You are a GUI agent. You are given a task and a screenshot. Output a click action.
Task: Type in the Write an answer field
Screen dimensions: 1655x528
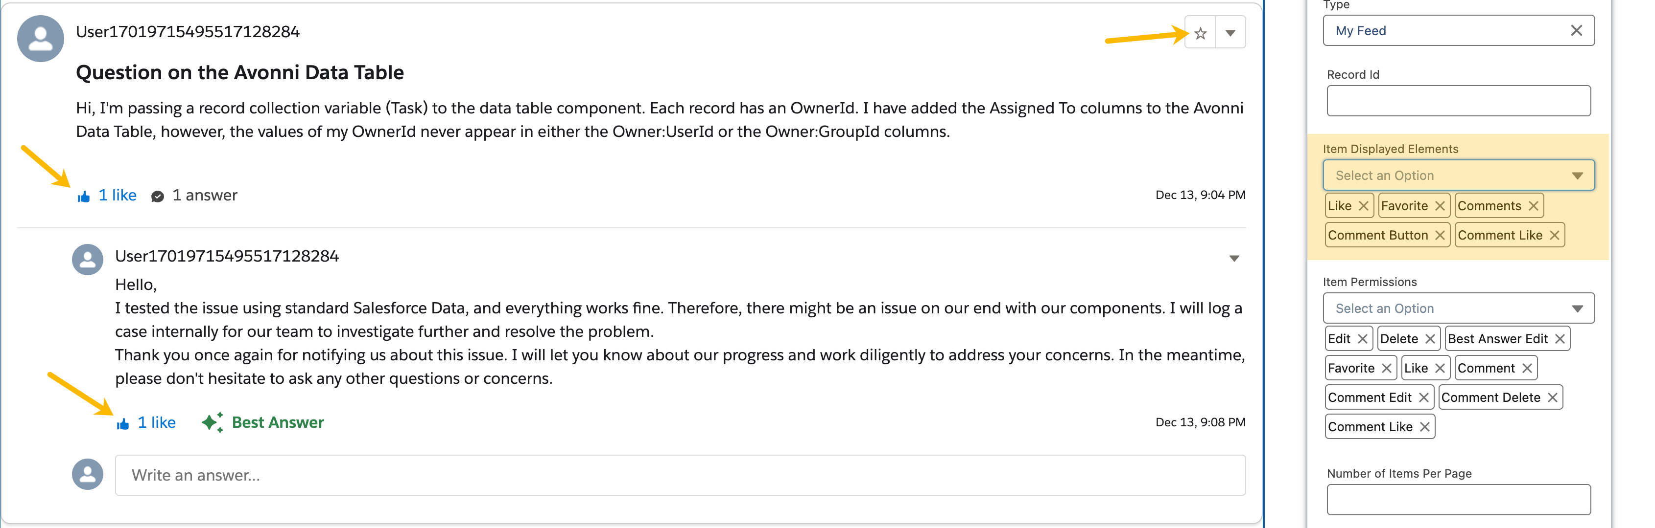679,475
